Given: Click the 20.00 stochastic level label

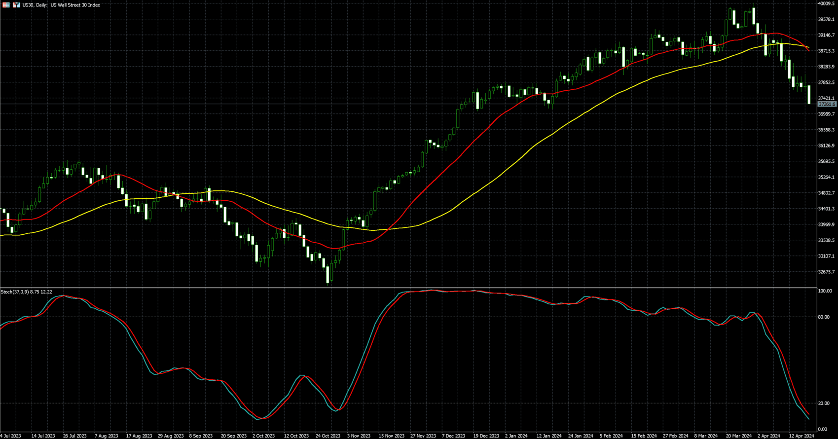Looking at the screenshot, I should click(x=824, y=403).
